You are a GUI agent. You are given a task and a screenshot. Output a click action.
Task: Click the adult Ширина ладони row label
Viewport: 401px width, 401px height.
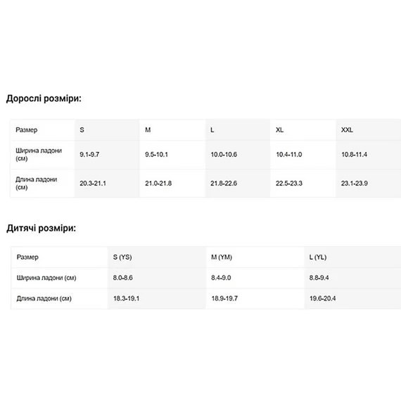39,155
